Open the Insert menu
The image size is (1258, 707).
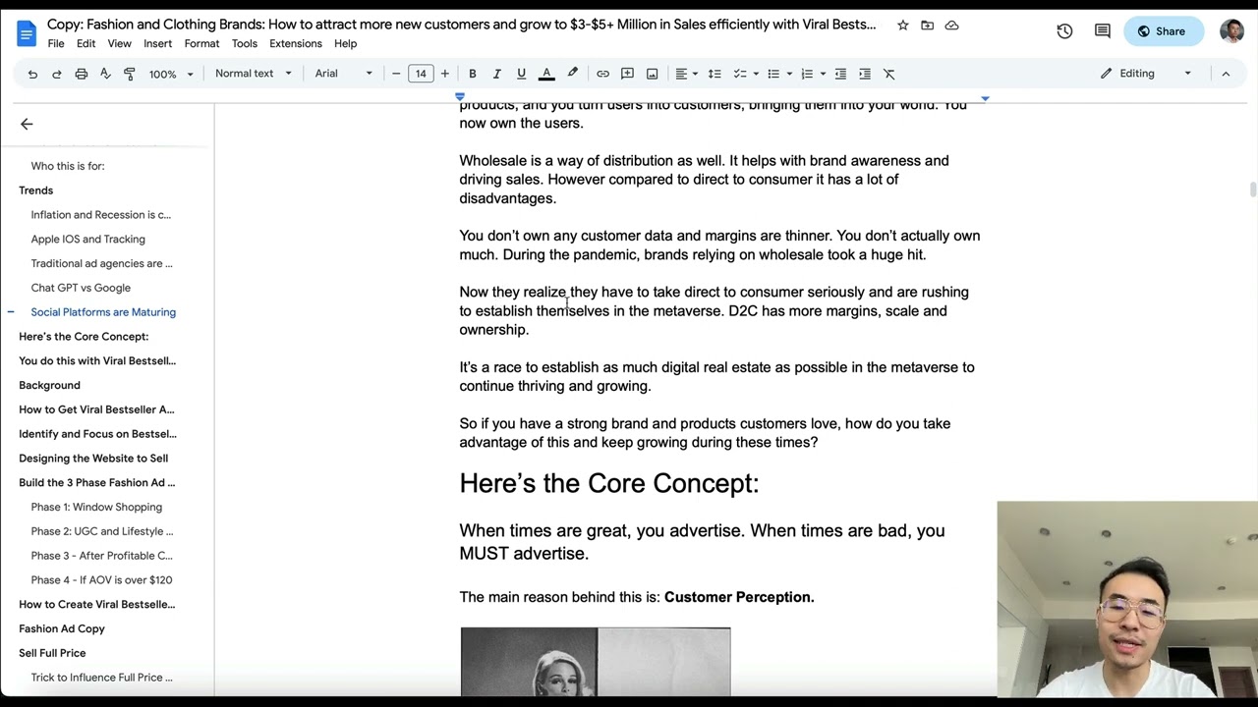pos(157,43)
